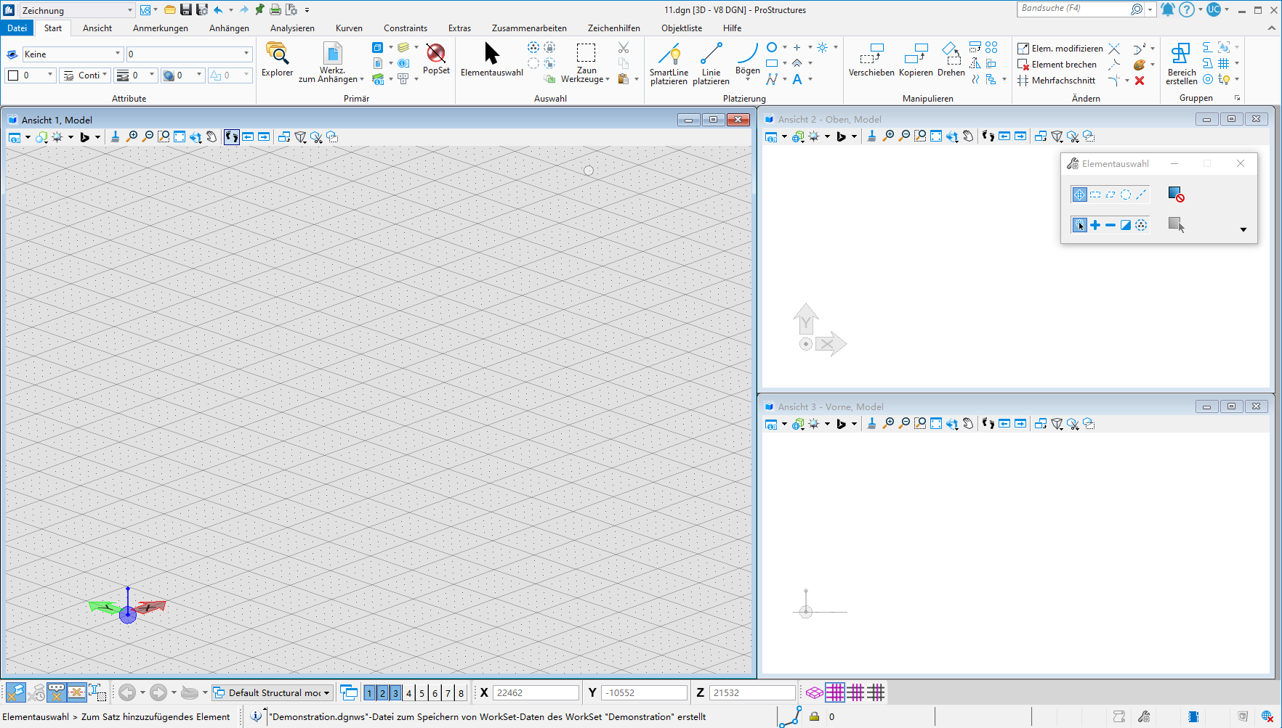Viewport: 1282px width, 728px height.
Task: Open the Default Structural model dropdown
Action: tap(273, 693)
